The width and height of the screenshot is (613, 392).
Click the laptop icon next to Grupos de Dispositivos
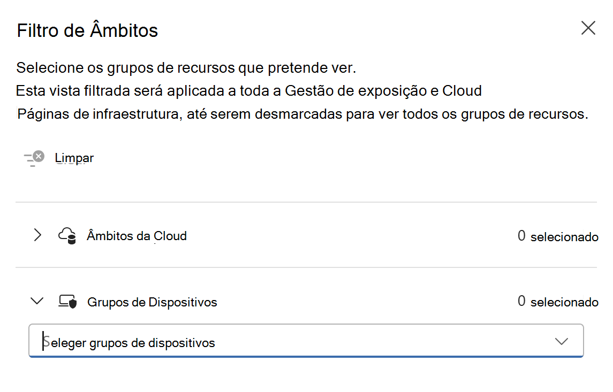tap(67, 301)
